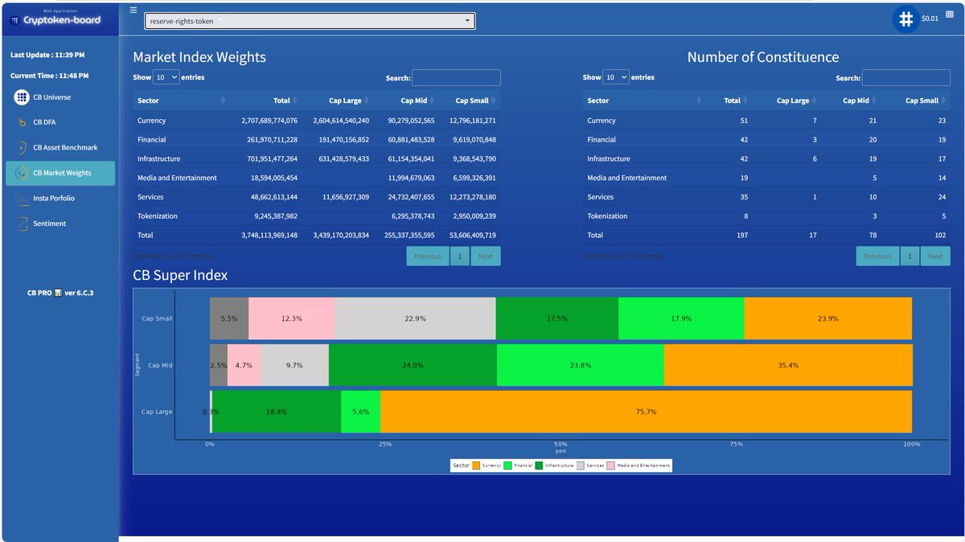Toggle the hamburger sidebar menu icon
The width and height of the screenshot is (965, 542).
point(133,10)
